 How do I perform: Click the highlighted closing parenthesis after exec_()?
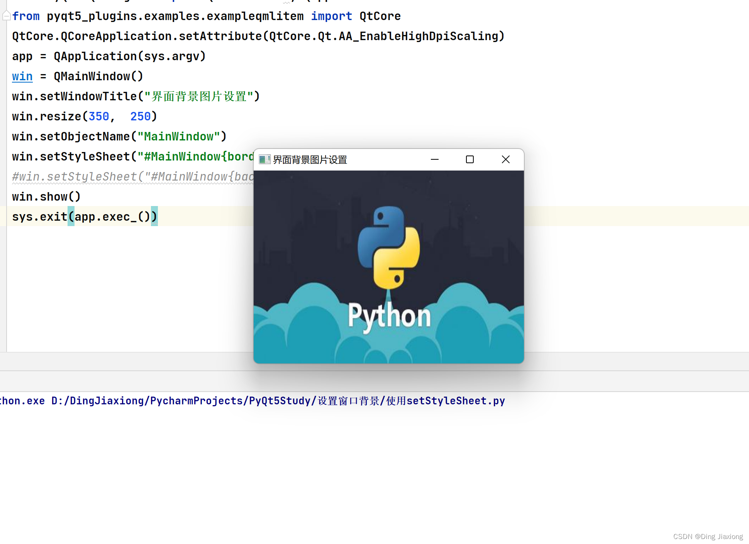tap(154, 216)
